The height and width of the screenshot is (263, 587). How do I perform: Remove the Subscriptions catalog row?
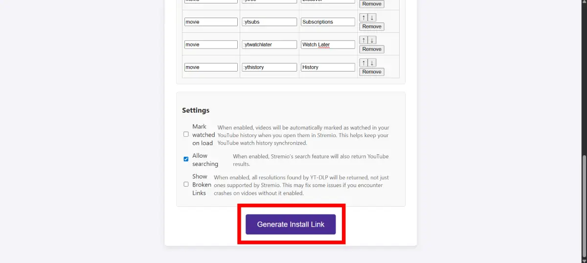pyautogui.click(x=372, y=26)
